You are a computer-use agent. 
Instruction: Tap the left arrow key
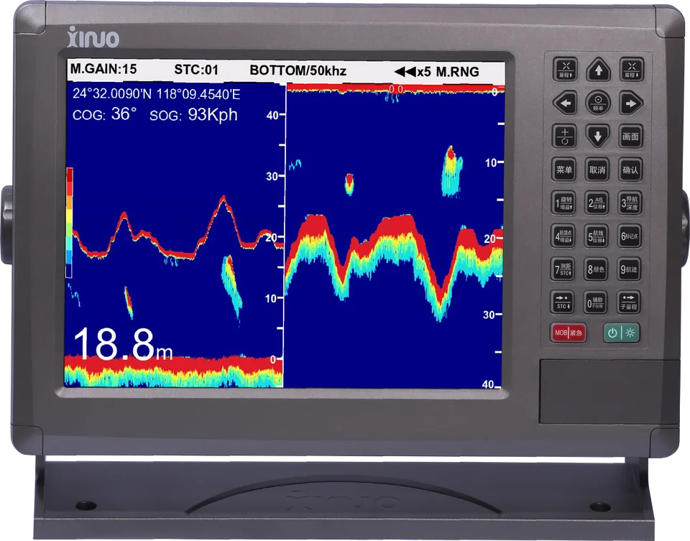click(565, 103)
